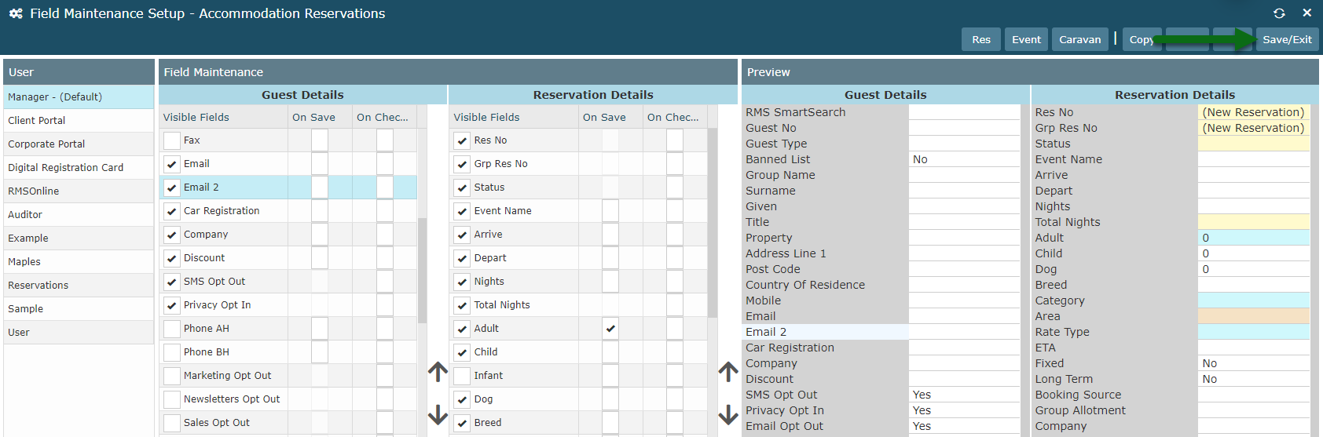Enable Marketing Opt Out visible field
Image resolution: width=1323 pixels, height=437 pixels.
(x=172, y=376)
